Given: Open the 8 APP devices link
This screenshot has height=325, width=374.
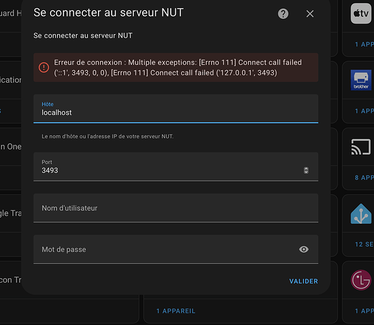Looking at the screenshot, I should click(x=364, y=177).
